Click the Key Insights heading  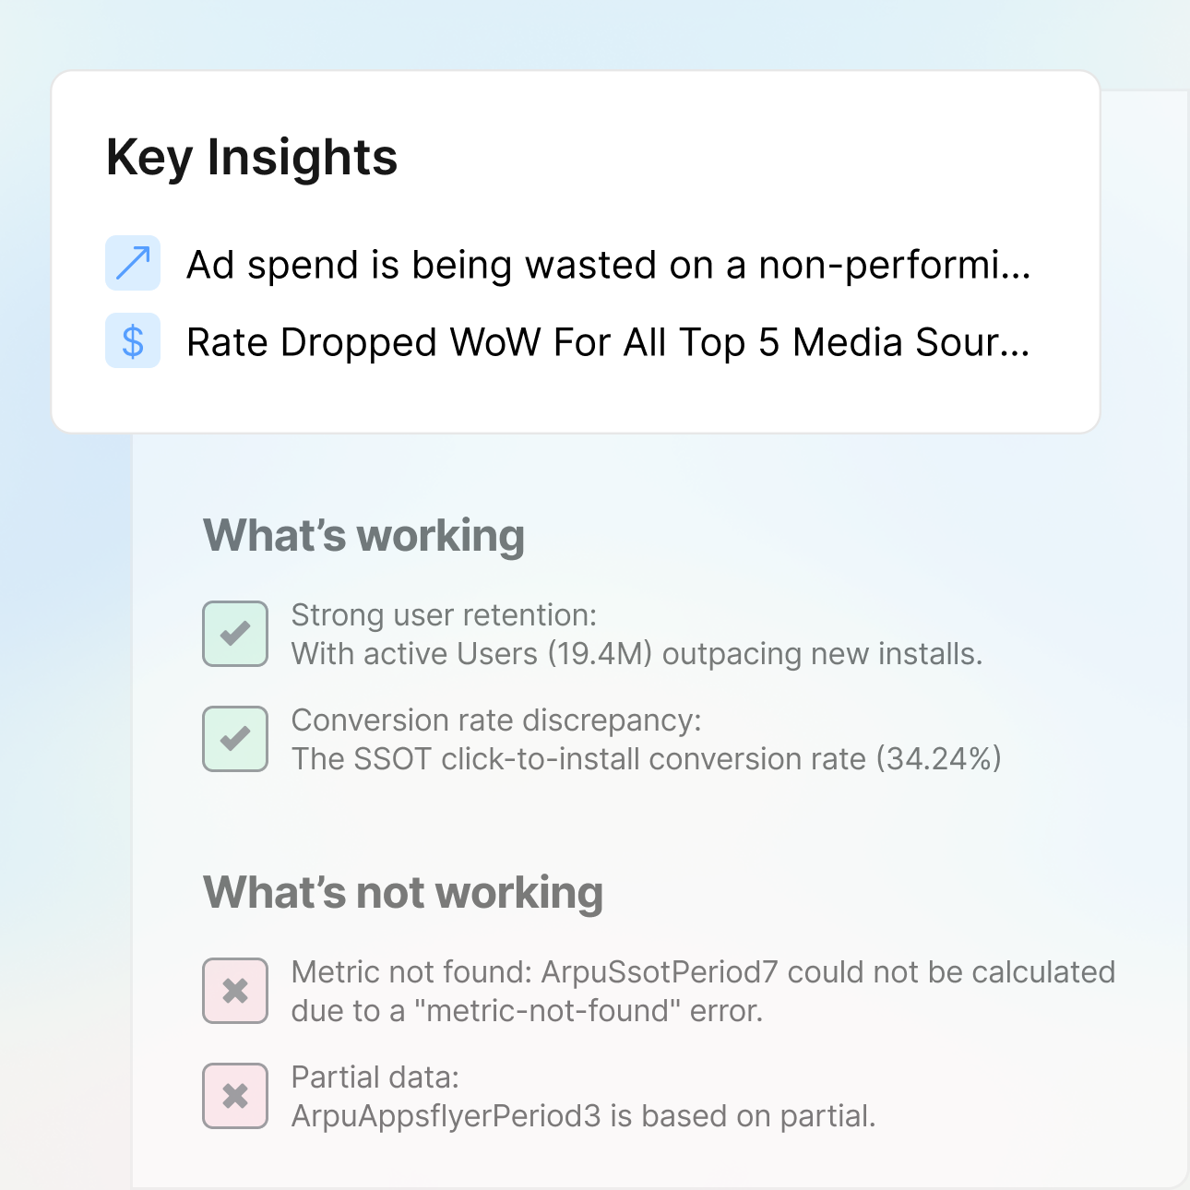(252, 157)
